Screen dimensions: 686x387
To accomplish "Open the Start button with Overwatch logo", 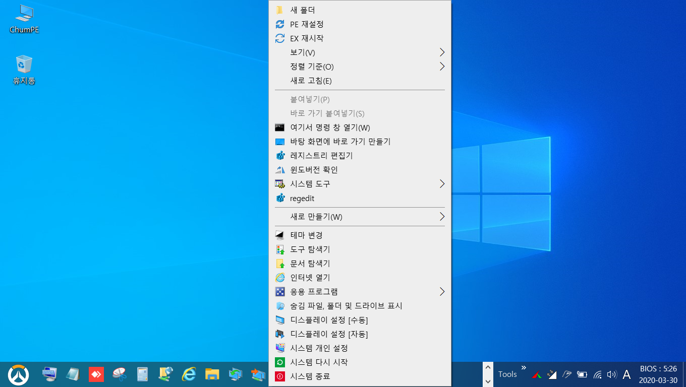I will pyautogui.click(x=19, y=374).
